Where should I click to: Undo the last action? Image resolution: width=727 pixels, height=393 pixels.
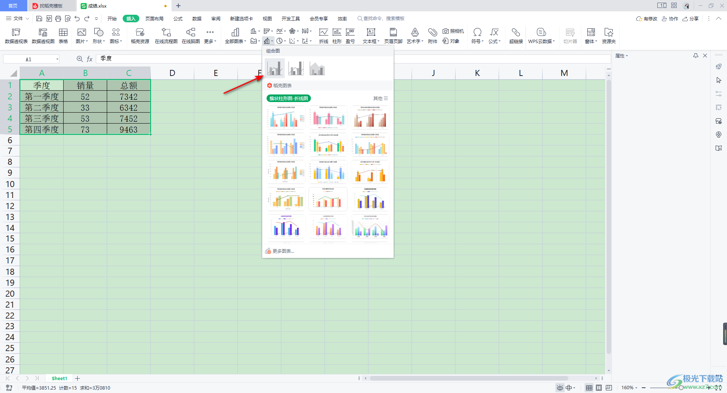click(77, 19)
